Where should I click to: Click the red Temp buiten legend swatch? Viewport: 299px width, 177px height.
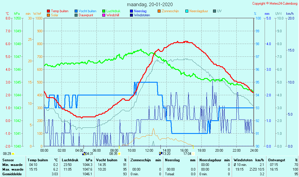[x=48, y=11]
